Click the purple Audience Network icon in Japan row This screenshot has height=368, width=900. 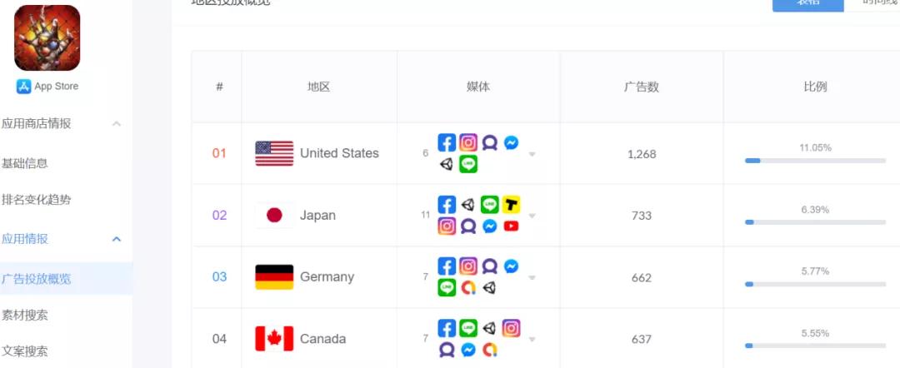click(x=468, y=226)
